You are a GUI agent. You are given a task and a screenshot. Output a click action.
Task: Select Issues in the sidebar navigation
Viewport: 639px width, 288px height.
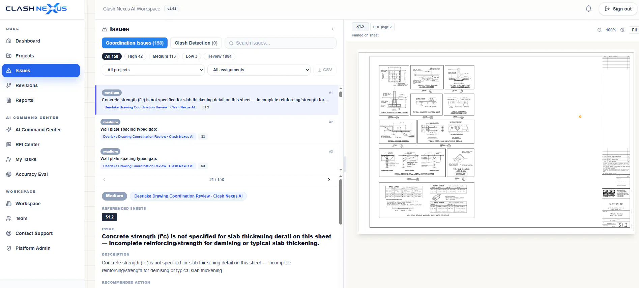tap(41, 71)
